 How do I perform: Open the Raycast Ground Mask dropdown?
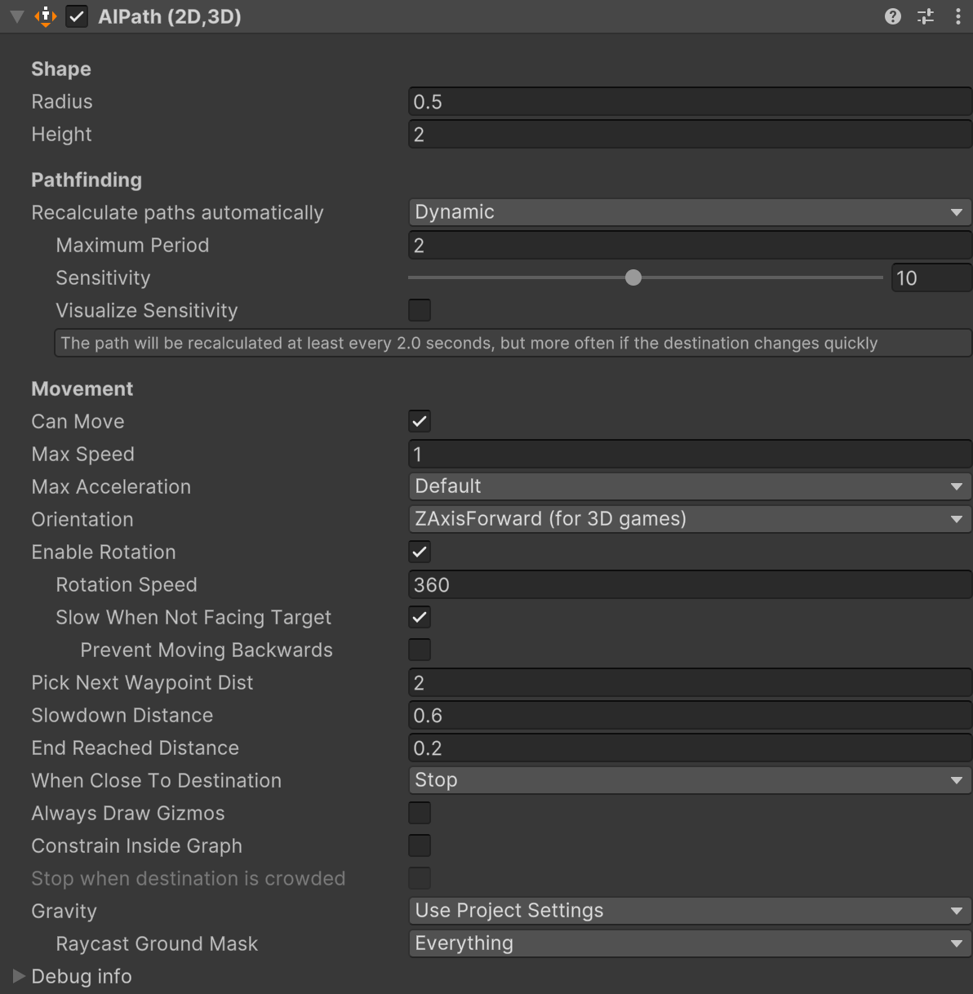coord(689,943)
